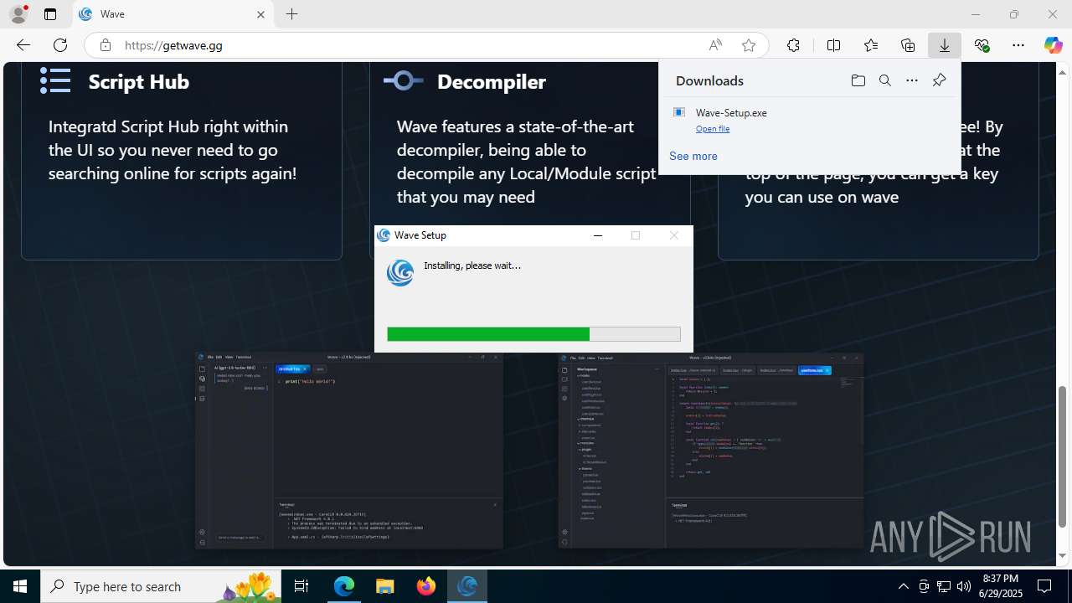Click the Wave Setup progress bar
Screen dimensions: 1072x603
pyautogui.click(x=533, y=334)
